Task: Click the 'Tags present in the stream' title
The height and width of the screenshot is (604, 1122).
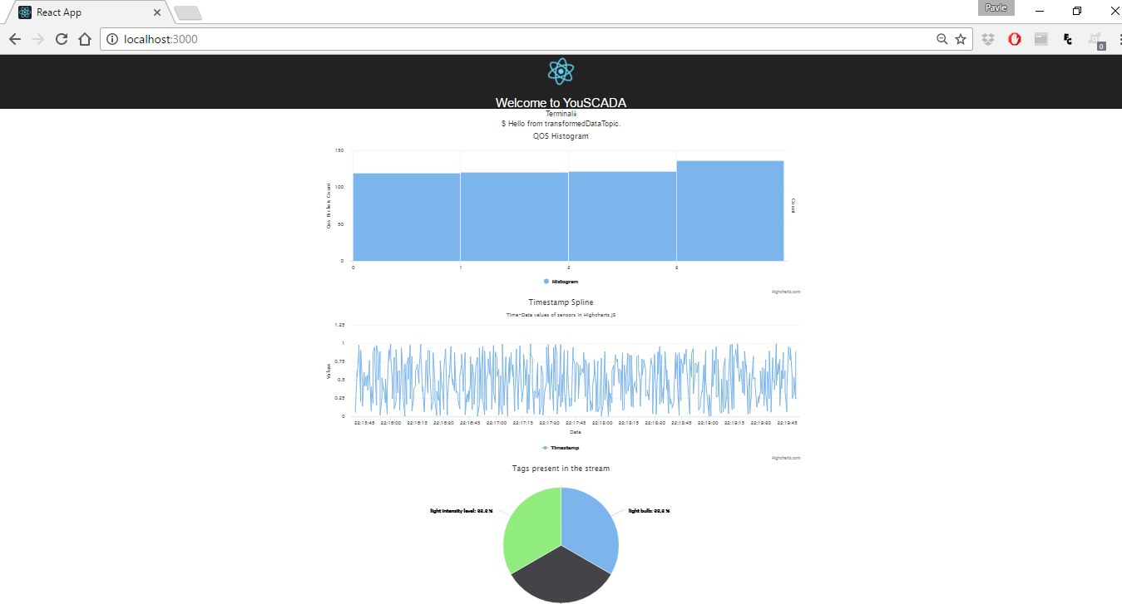Action: click(x=561, y=469)
